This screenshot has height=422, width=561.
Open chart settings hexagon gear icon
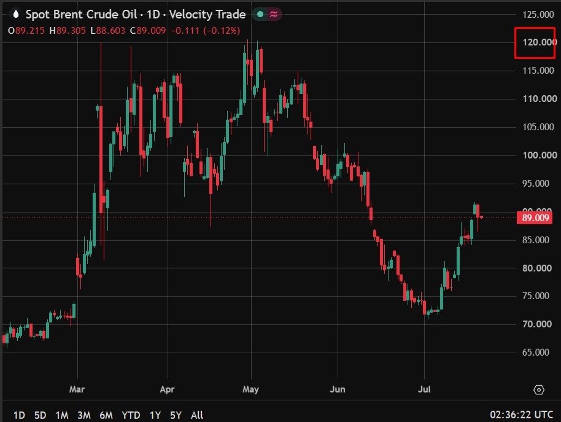click(x=539, y=390)
